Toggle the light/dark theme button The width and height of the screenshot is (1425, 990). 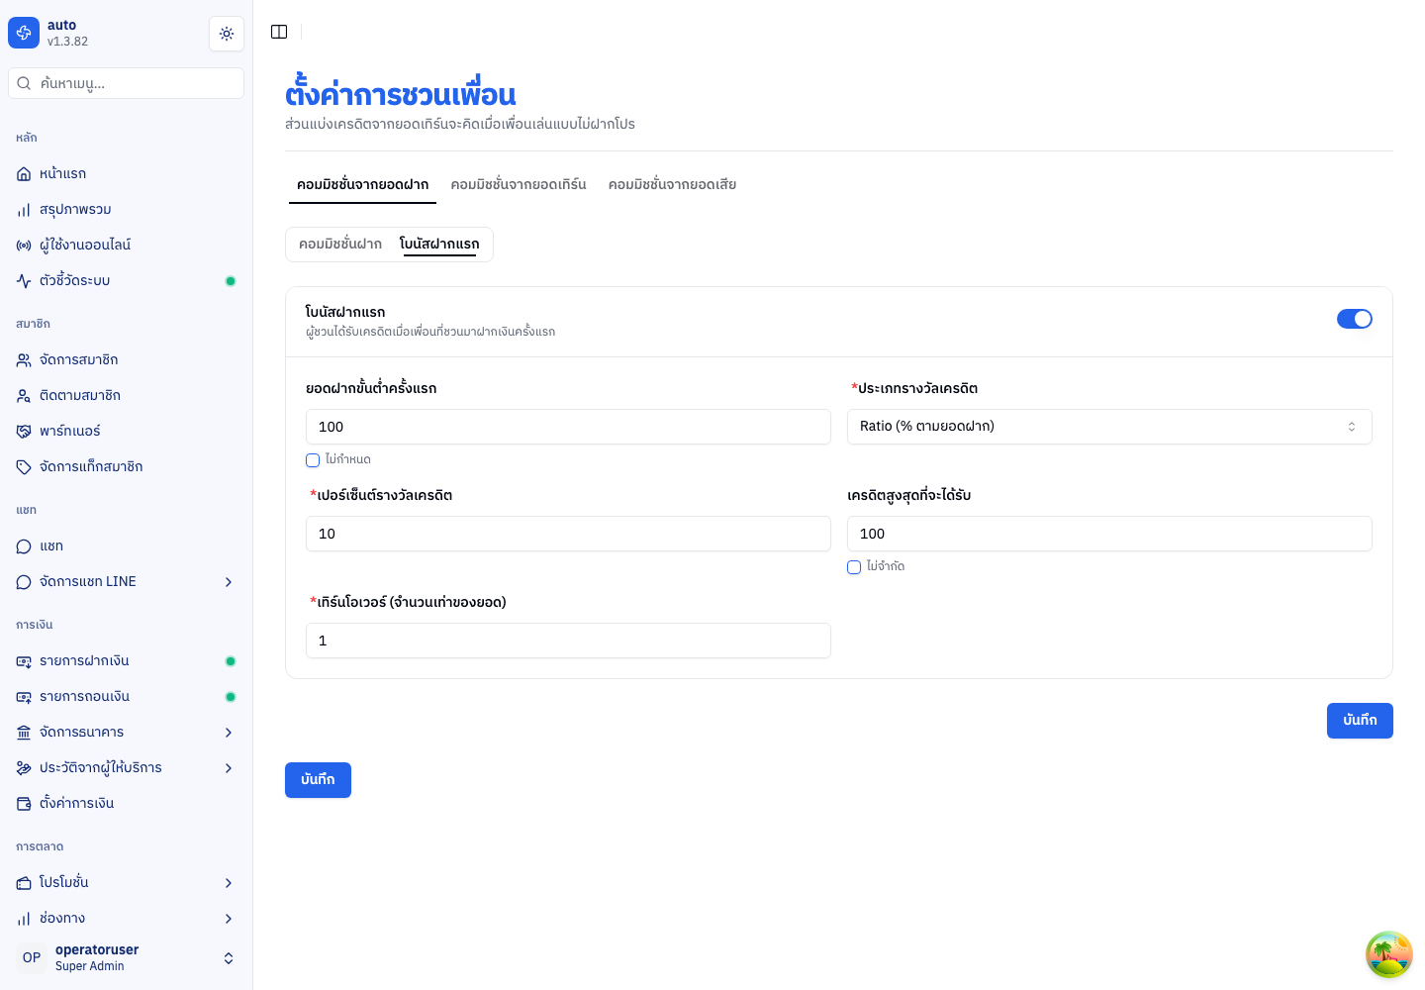227,34
